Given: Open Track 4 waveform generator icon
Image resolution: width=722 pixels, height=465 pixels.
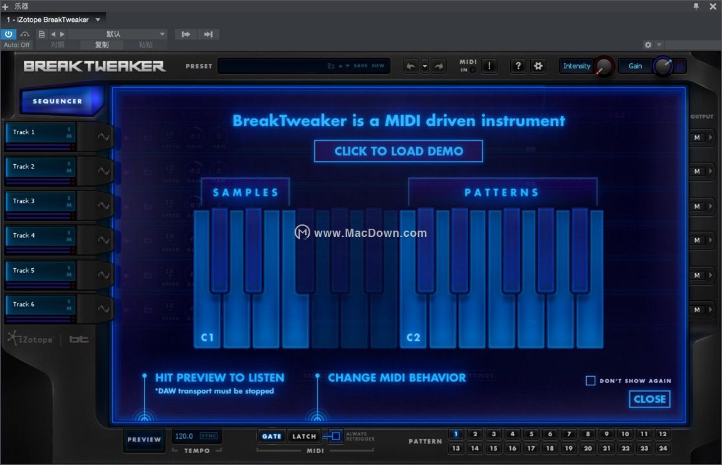Looking at the screenshot, I should coord(103,240).
